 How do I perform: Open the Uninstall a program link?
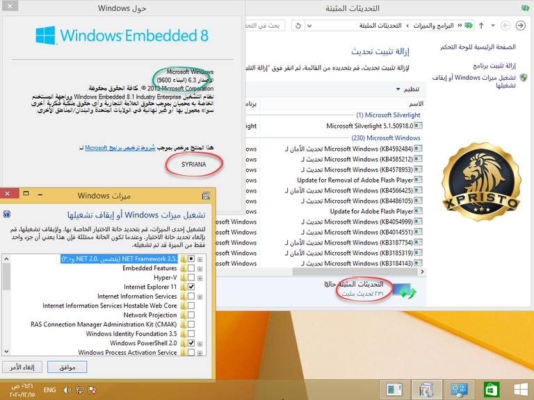tap(494, 66)
